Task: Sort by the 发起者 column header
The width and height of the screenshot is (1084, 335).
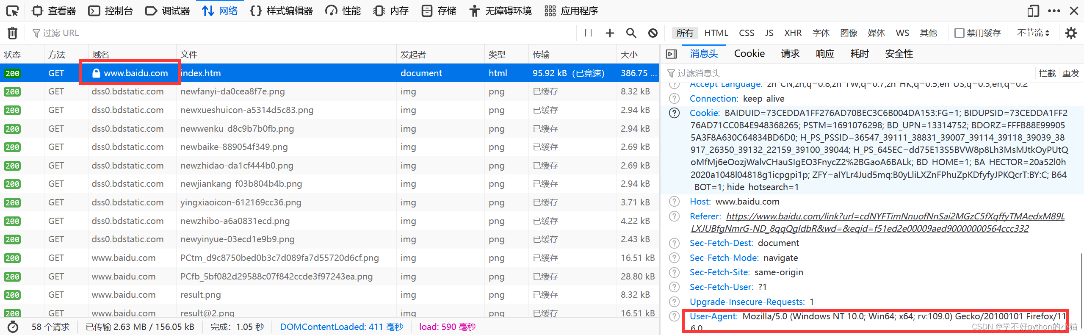Action: [440, 55]
